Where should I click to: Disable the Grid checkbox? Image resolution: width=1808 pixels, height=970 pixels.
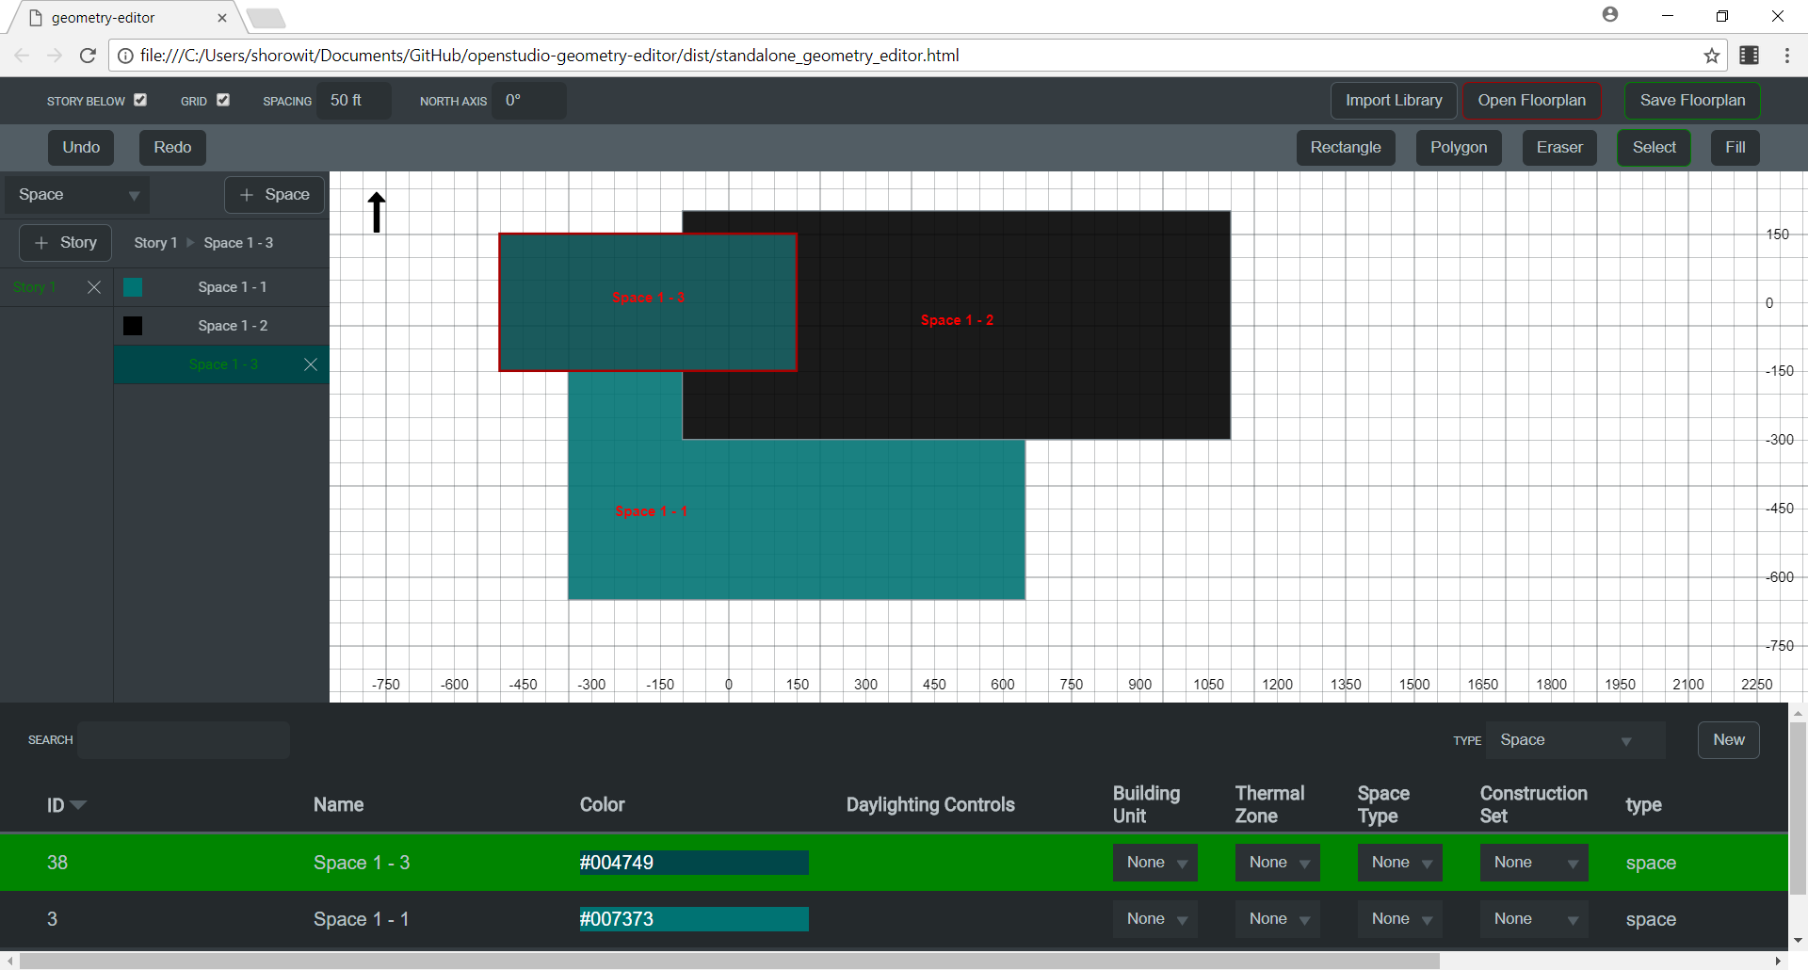click(x=223, y=99)
